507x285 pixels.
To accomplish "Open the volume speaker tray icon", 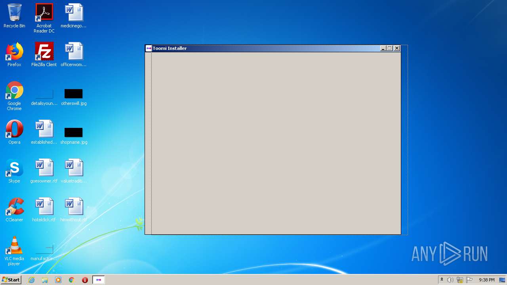I will 450,280.
